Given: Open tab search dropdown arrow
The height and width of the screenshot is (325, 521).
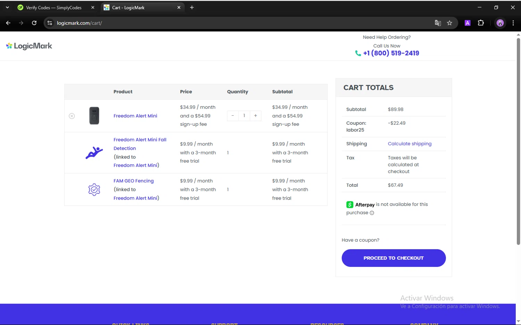Looking at the screenshot, I should tap(7, 8).
